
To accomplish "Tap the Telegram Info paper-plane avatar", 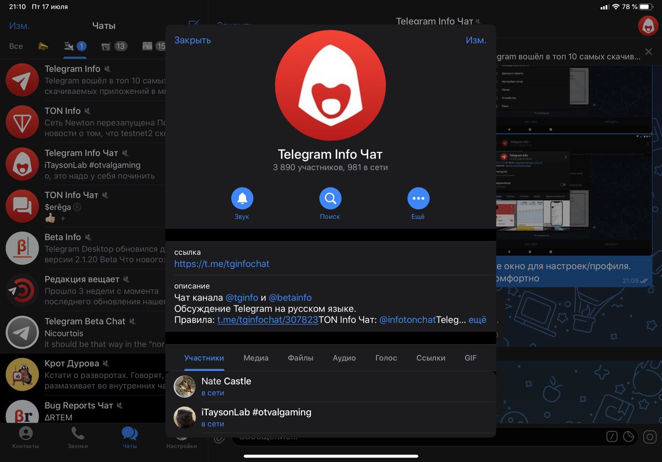I will point(22,80).
